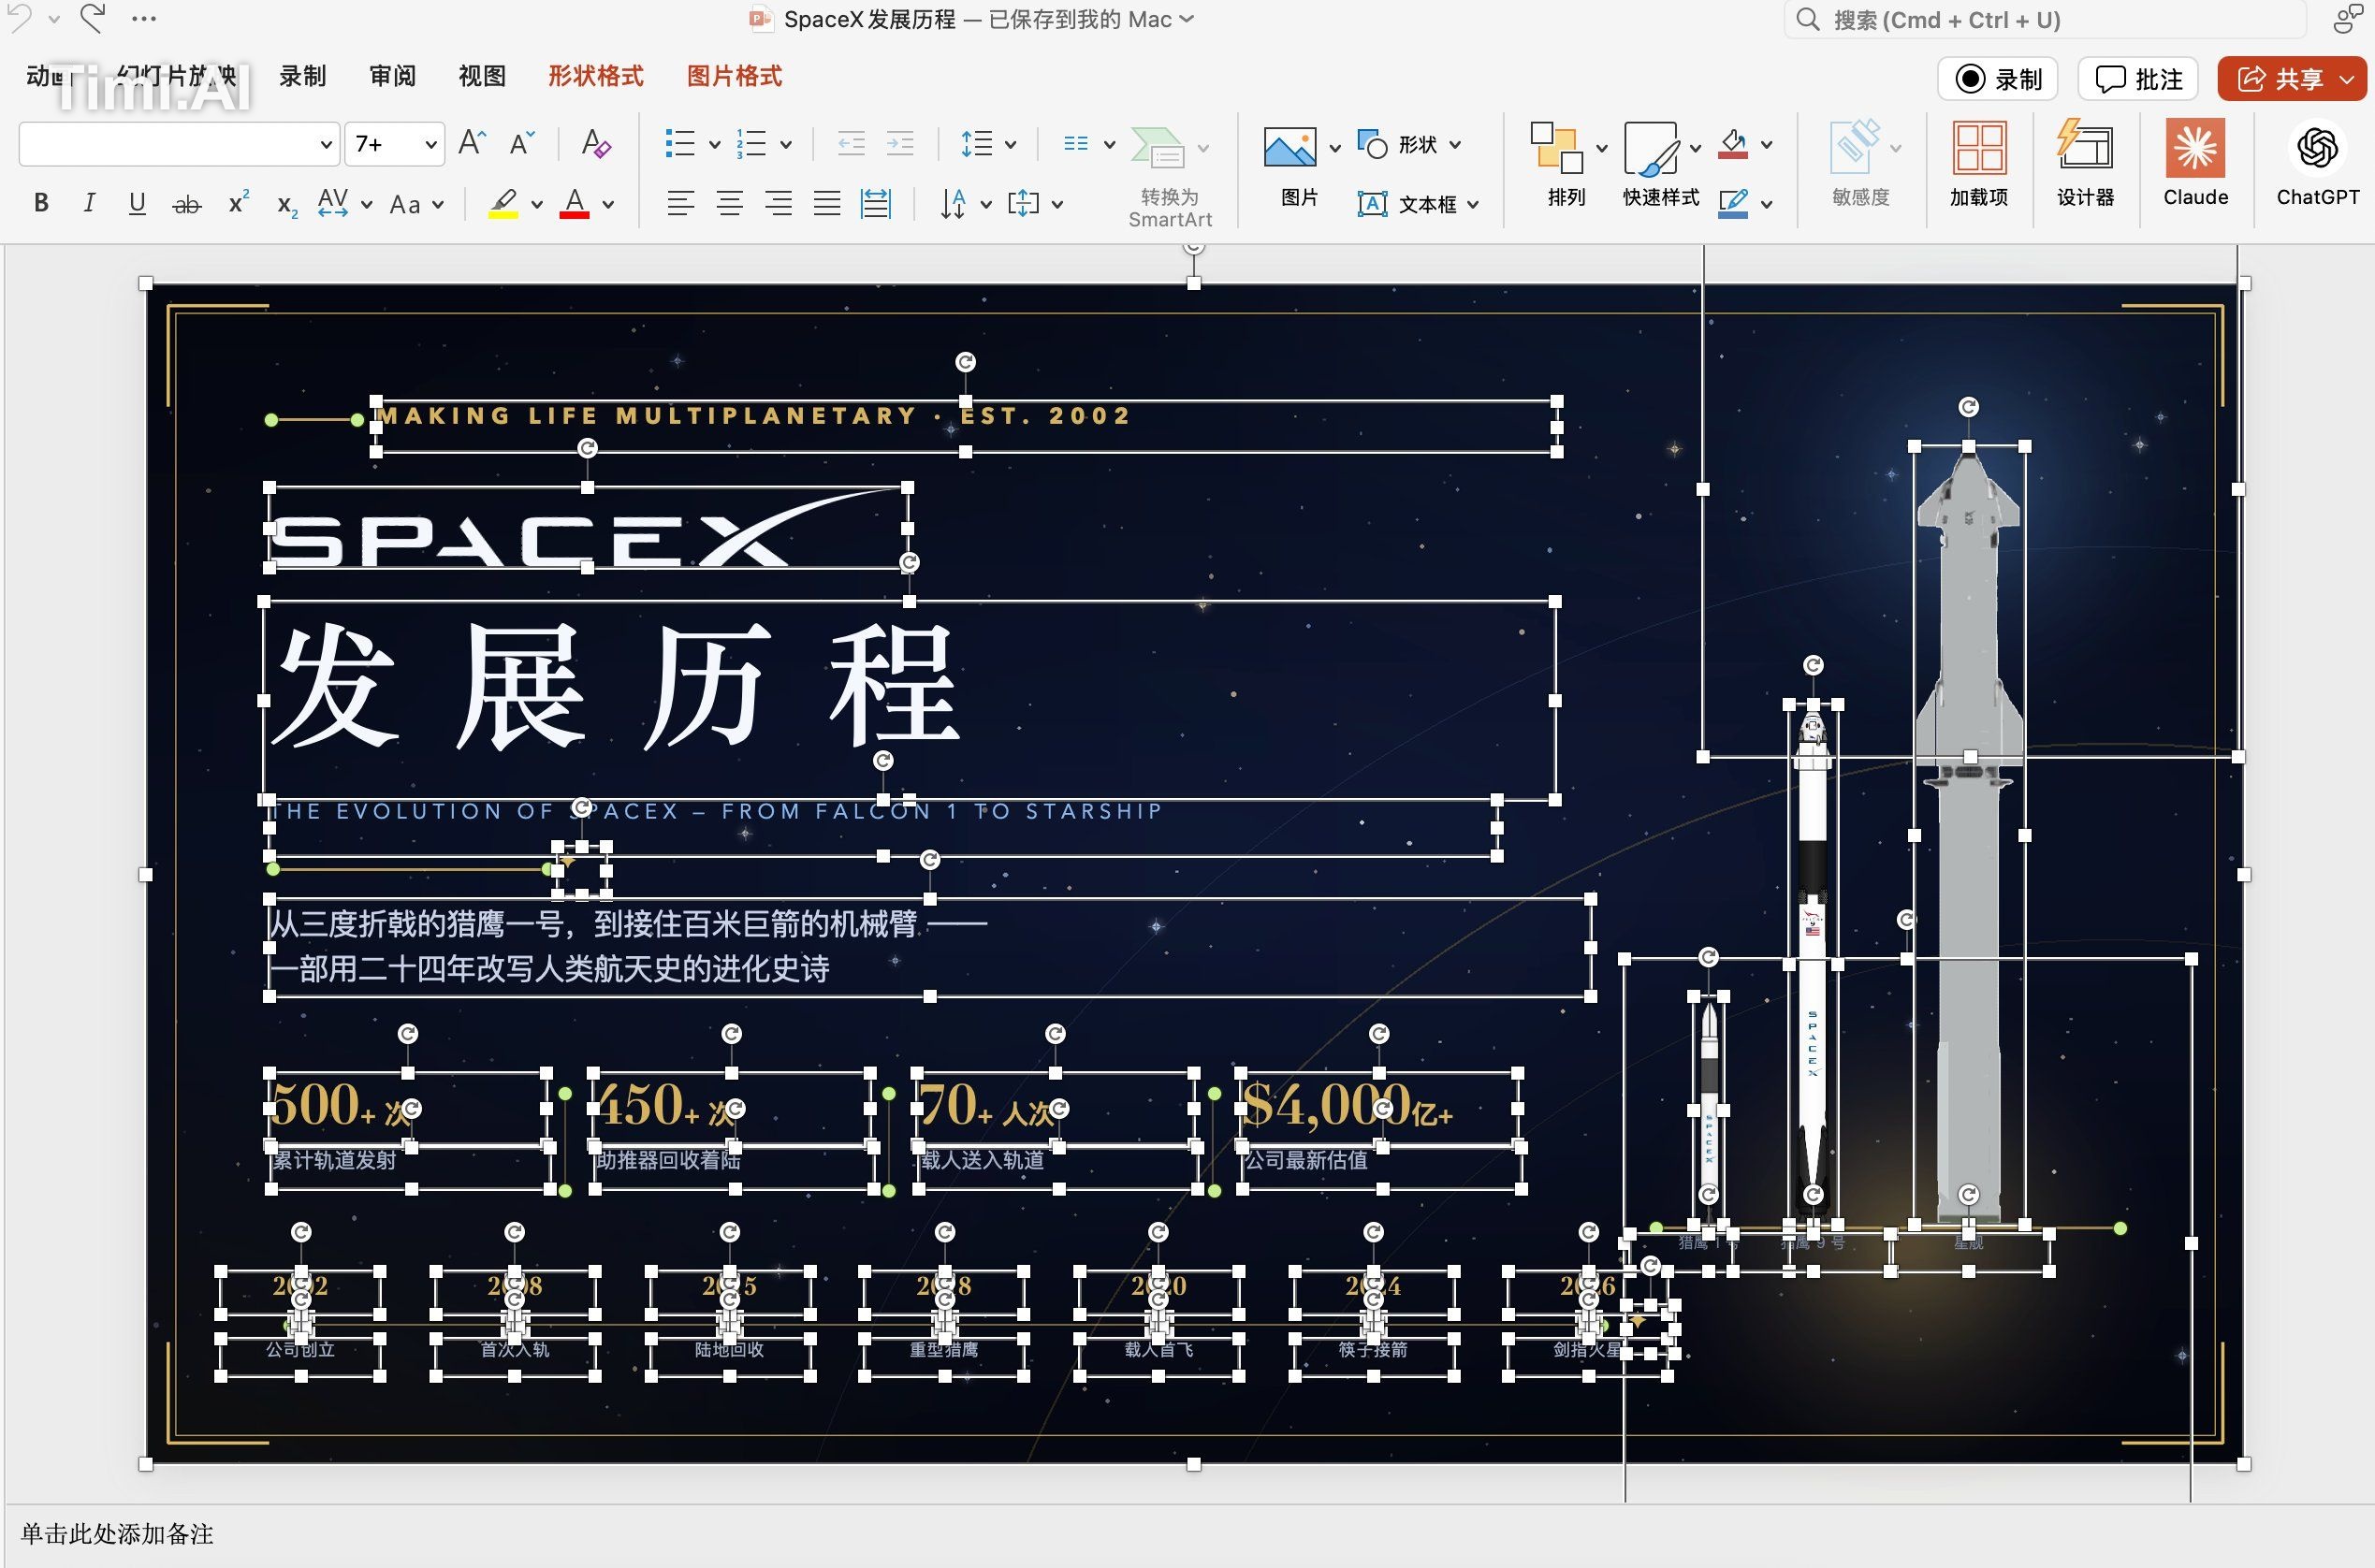Switch to 图片格式 tab

(734, 77)
